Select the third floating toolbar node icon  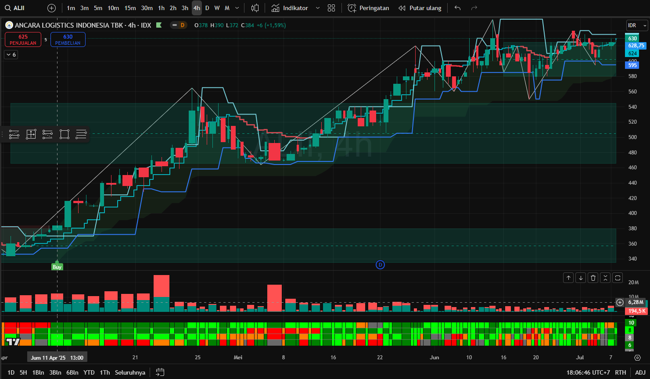pyautogui.click(x=47, y=134)
